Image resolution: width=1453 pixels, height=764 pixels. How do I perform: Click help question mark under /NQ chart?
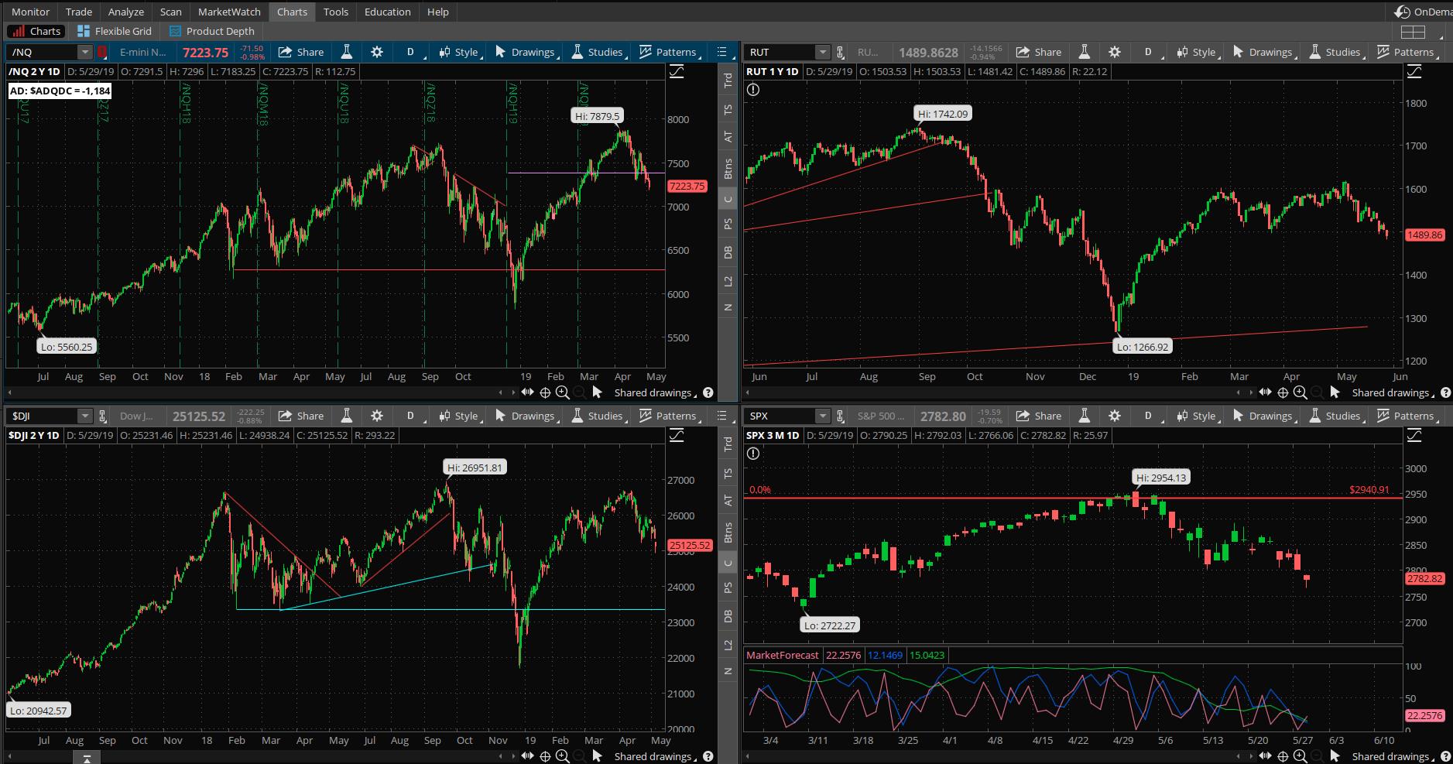708,392
